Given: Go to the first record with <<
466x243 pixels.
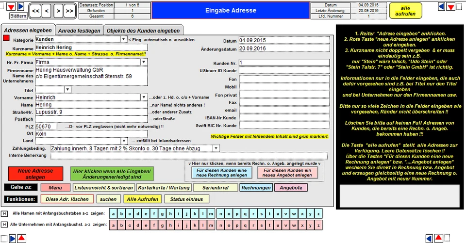Looking at the screenshot, I should (x=36, y=10).
